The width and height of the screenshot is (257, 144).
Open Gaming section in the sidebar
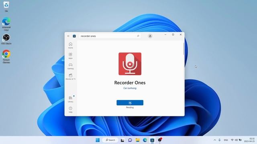point(71,66)
